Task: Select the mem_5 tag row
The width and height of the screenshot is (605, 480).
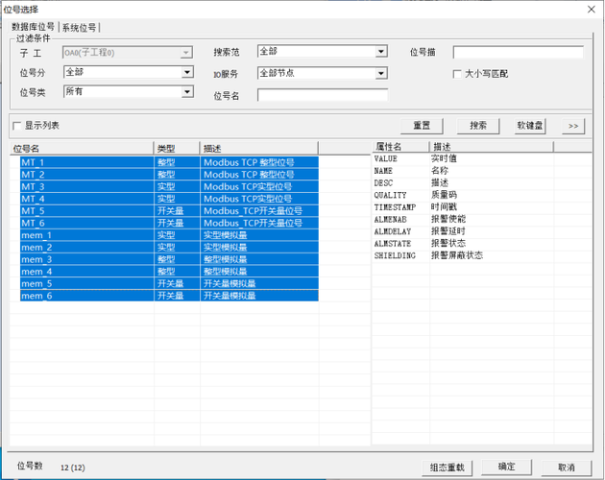Action: [169, 283]
